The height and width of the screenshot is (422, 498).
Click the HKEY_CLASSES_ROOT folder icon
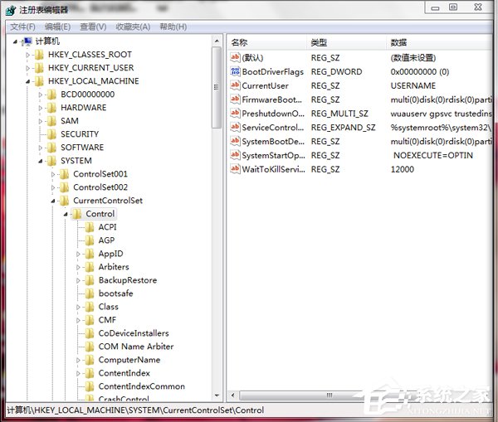[39, 55]
